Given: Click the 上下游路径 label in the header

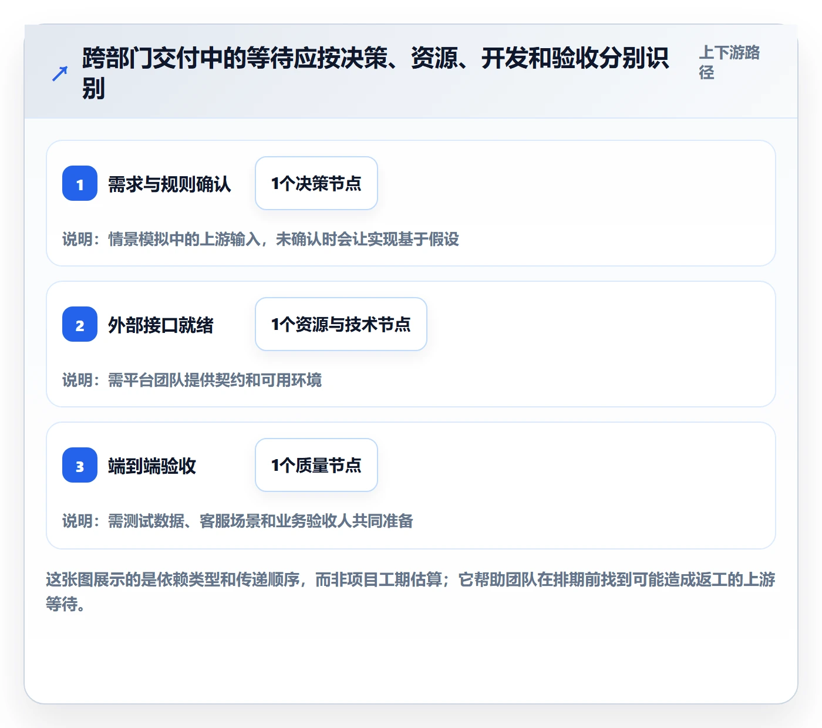Looking at the screenshot, I should [729, 62].
